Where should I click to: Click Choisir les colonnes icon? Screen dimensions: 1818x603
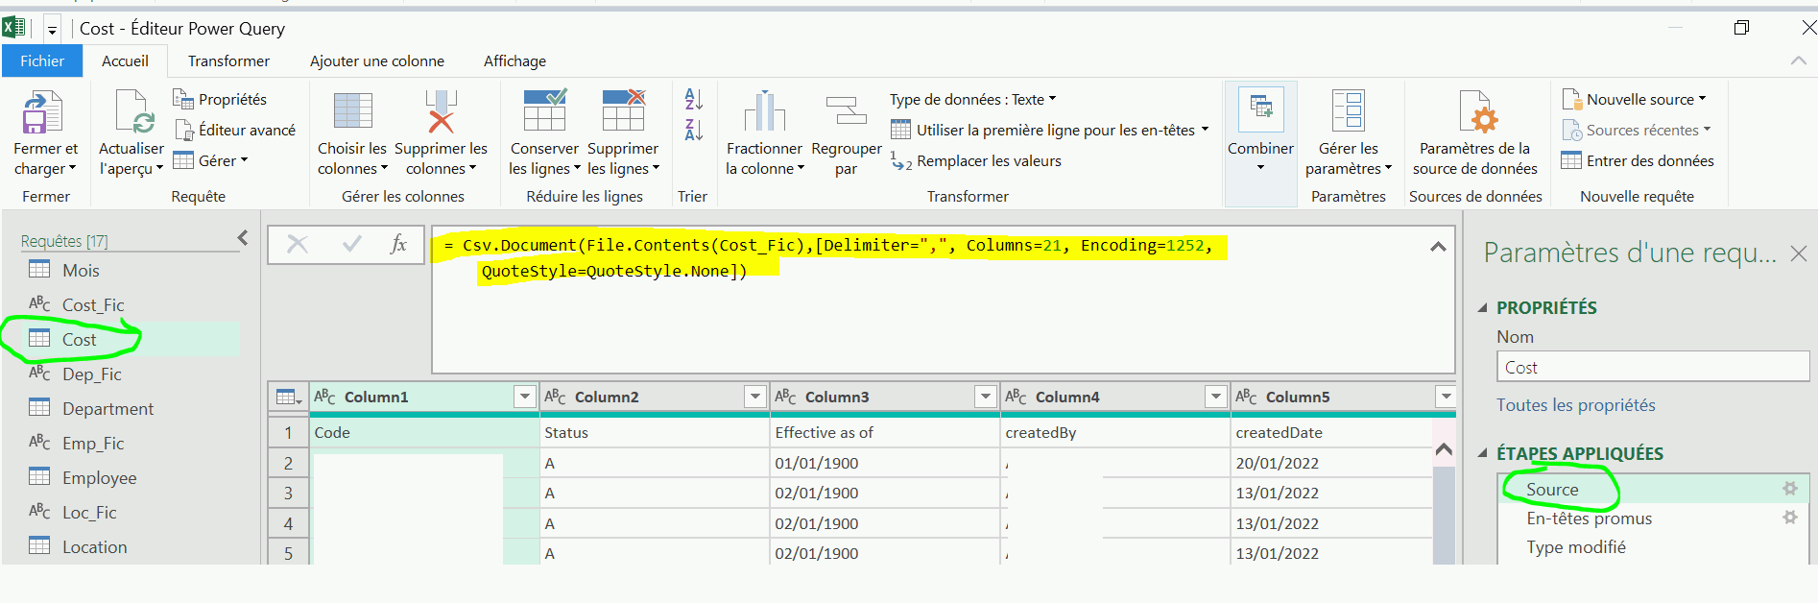(352, 112)
